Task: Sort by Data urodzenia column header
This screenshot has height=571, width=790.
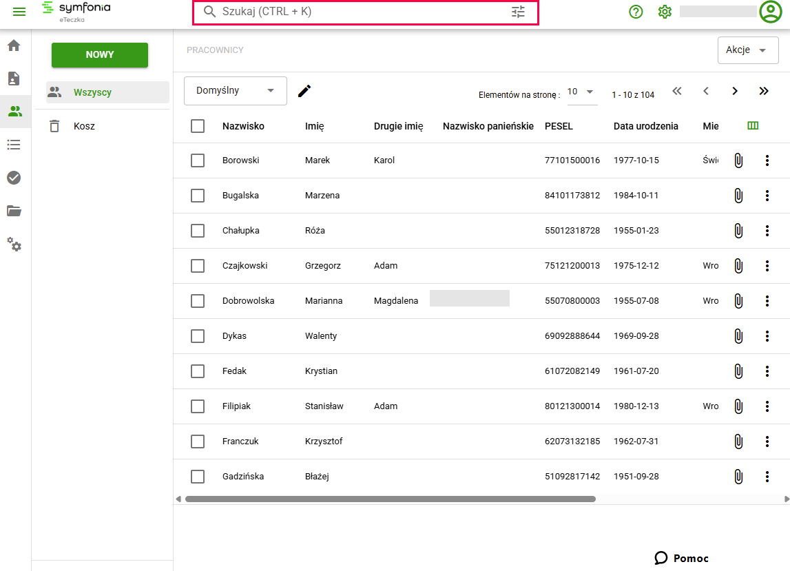Action: point(646,126)
